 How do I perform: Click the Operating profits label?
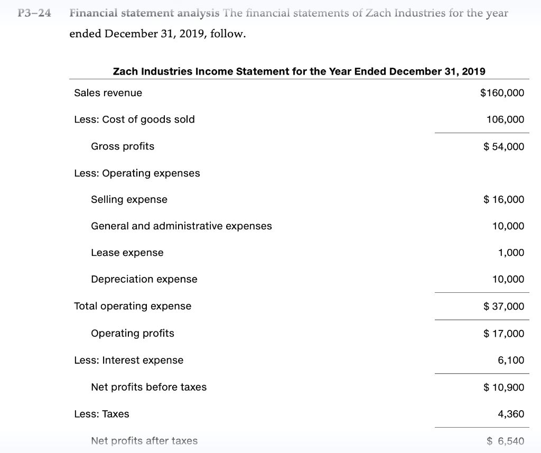point(133,334)
